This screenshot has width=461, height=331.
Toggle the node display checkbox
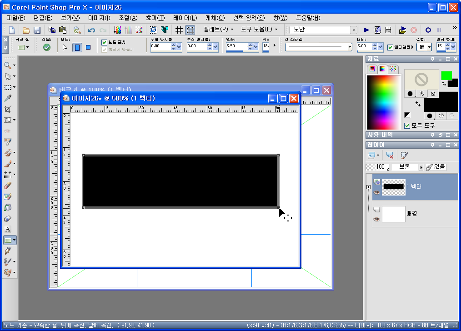[104, 42]
